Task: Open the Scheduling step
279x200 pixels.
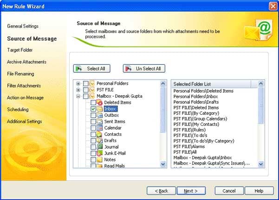Action: tap(18, 110)
